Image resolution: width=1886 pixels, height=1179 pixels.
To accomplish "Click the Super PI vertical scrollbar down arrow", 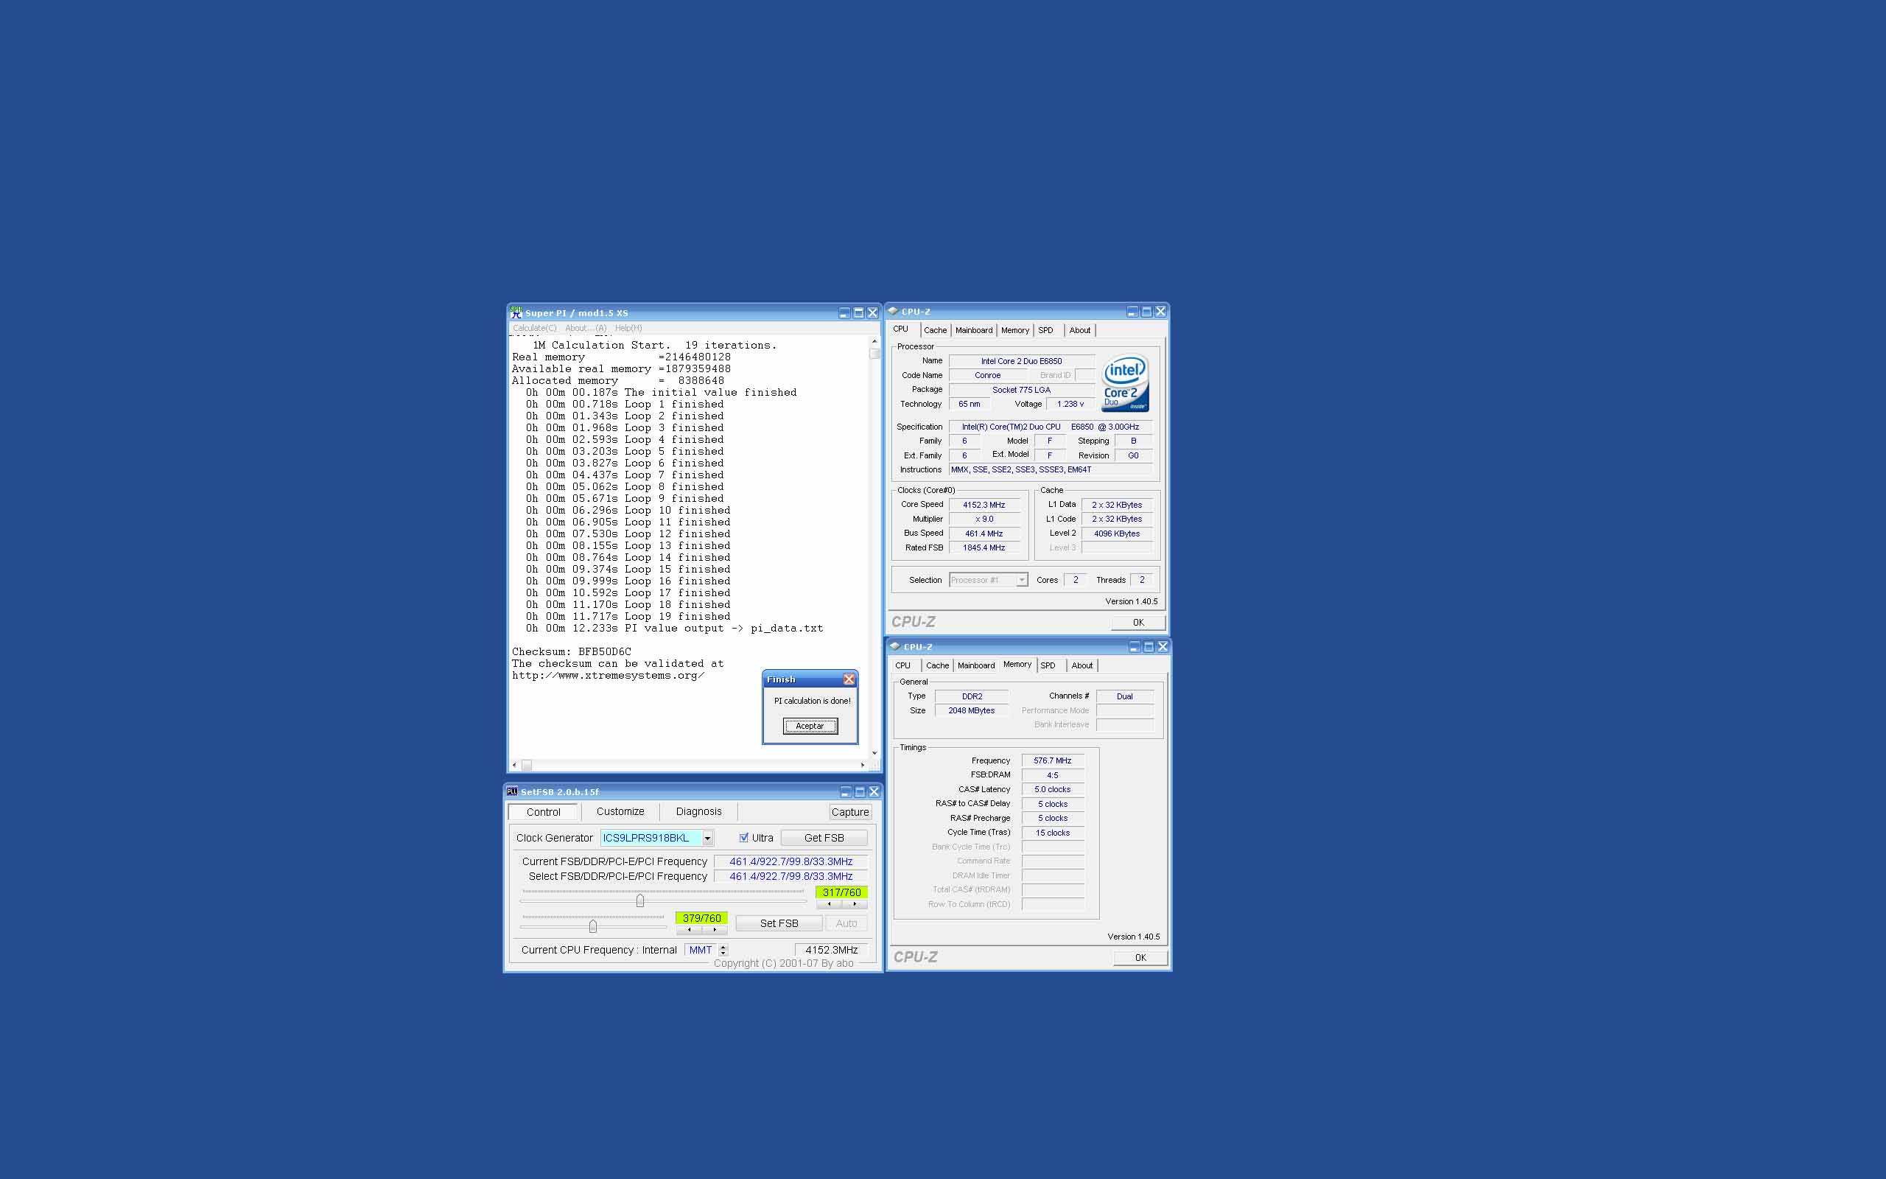I will pyautogui.click(x=874, y=753).
